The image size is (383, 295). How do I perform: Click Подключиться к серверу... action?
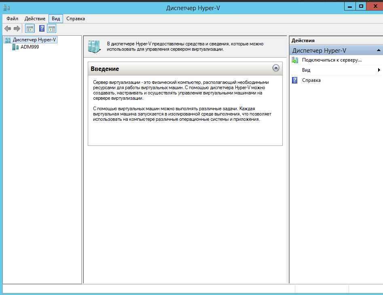332,60
